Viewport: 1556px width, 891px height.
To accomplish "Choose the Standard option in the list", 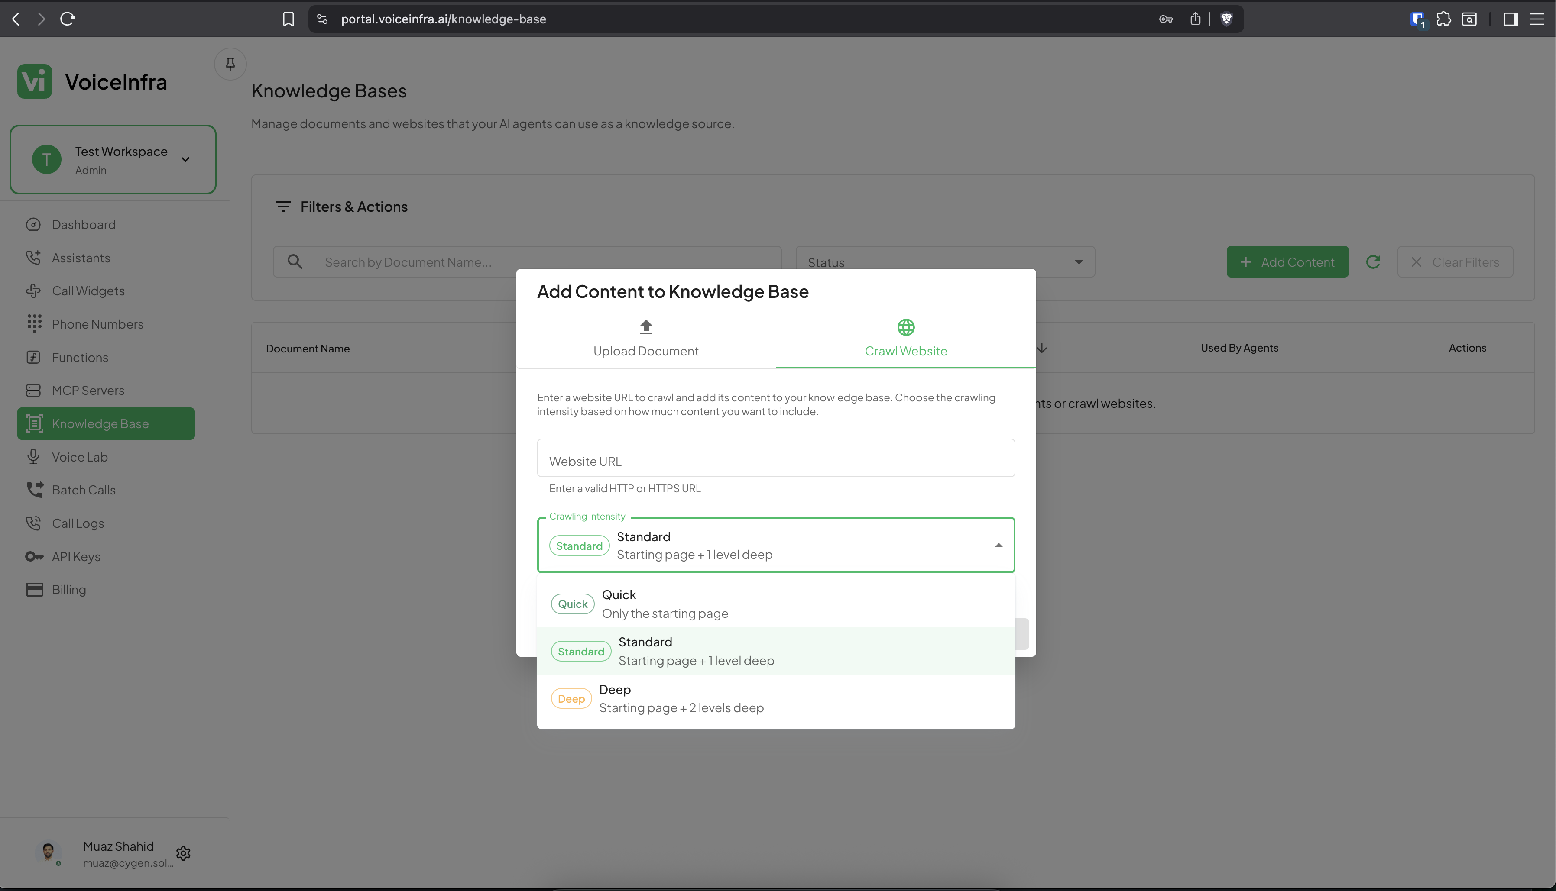I will click(775, 651).
